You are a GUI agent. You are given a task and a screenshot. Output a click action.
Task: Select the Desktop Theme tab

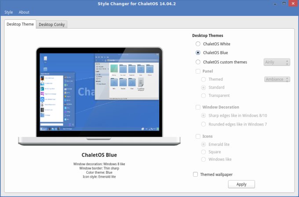click(x=20, y=24)
